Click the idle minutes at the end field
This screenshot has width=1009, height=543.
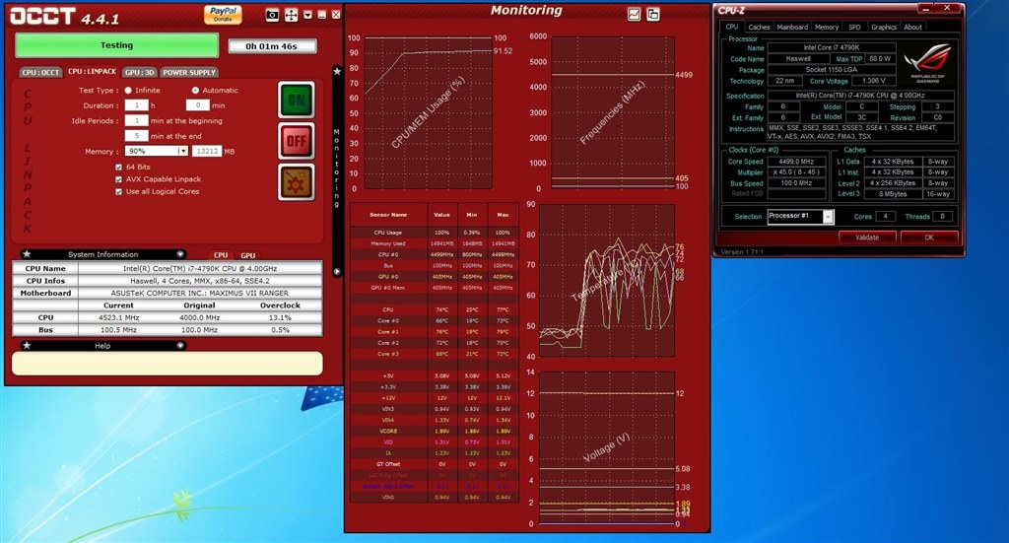136,136
